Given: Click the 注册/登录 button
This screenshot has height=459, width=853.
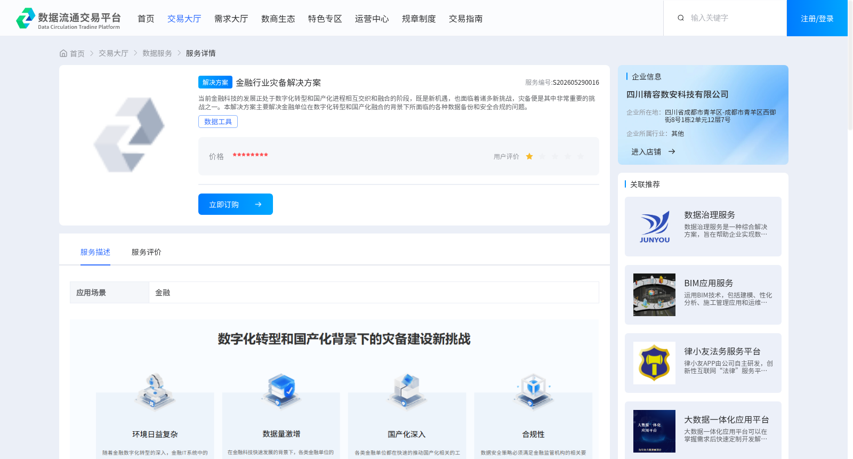Looking at the screenshot, I should coord(817,18).
